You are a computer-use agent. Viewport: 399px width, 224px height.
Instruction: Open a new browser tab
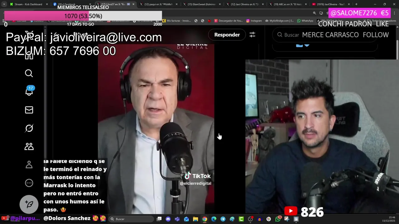356,4
